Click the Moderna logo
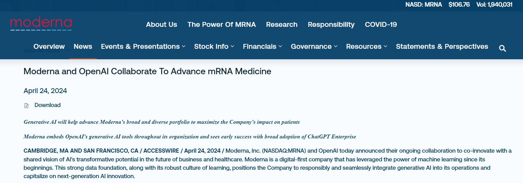523x183 pixels. [41, 24]
